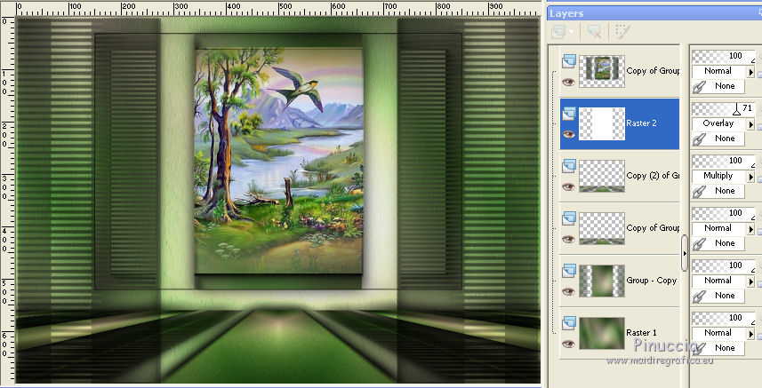Click the Raster 1 green thumbnail
Image resolution: width=762 pixels, height=388 pixels.
tap(602, 333)
